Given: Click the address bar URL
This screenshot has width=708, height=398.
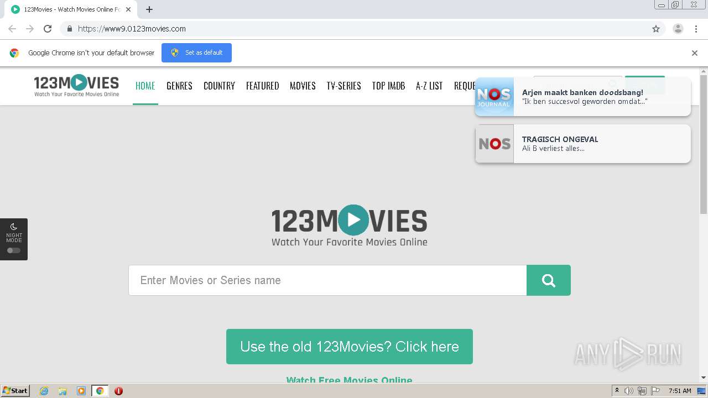Looking at the screenshot, I should tap(132, 29).
